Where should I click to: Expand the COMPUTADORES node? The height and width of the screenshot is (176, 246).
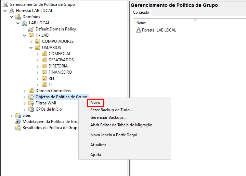click(x=31, y=42)
